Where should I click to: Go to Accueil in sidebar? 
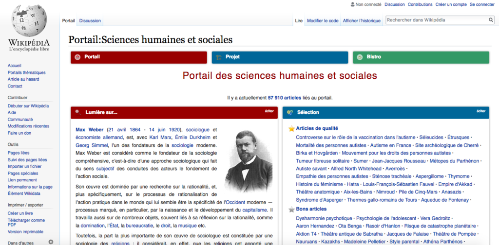point(14,66)
